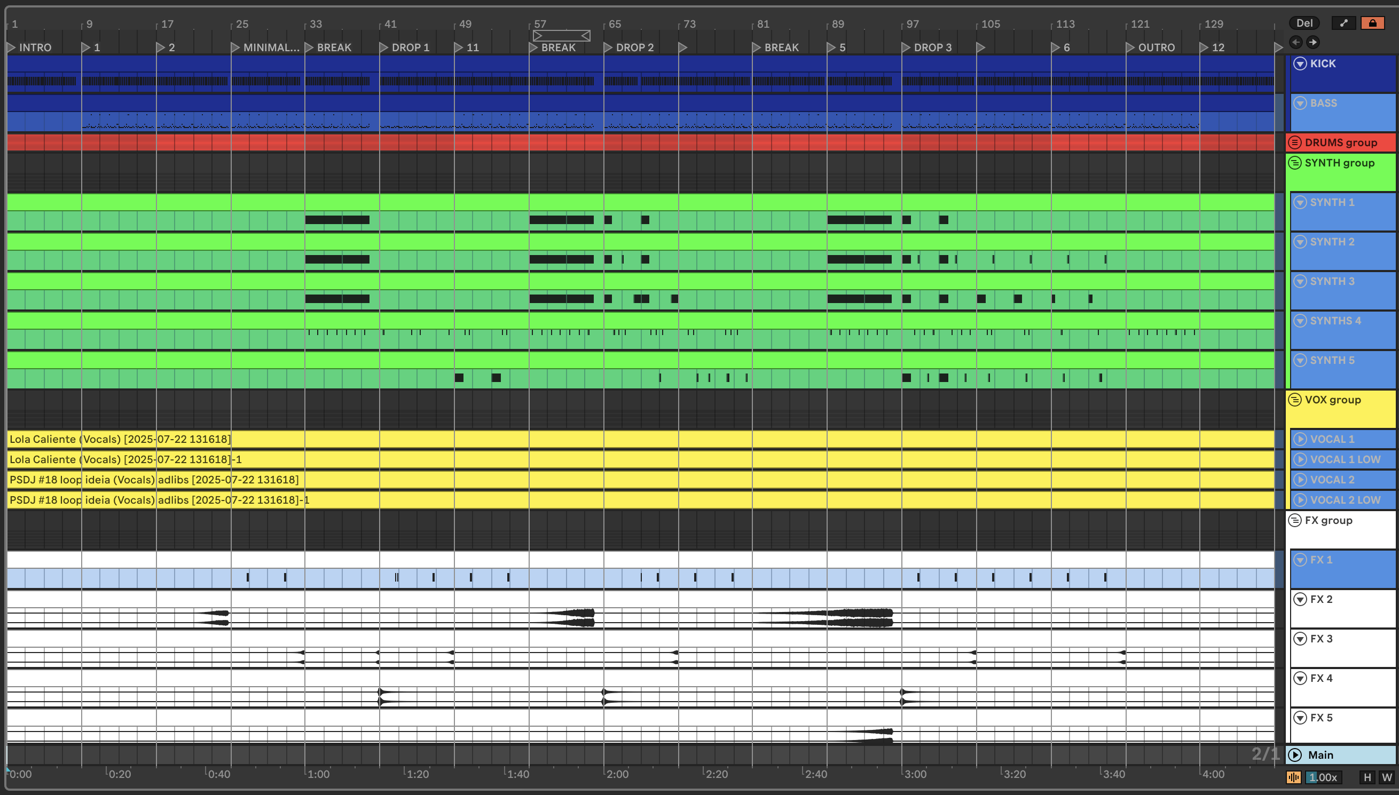Click the BREAK locator at bar 33
Viewport: 1399px width, 795px height.
[328, 47]
